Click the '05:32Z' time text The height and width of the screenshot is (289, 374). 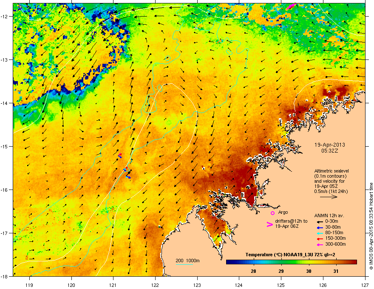(330, 151)
